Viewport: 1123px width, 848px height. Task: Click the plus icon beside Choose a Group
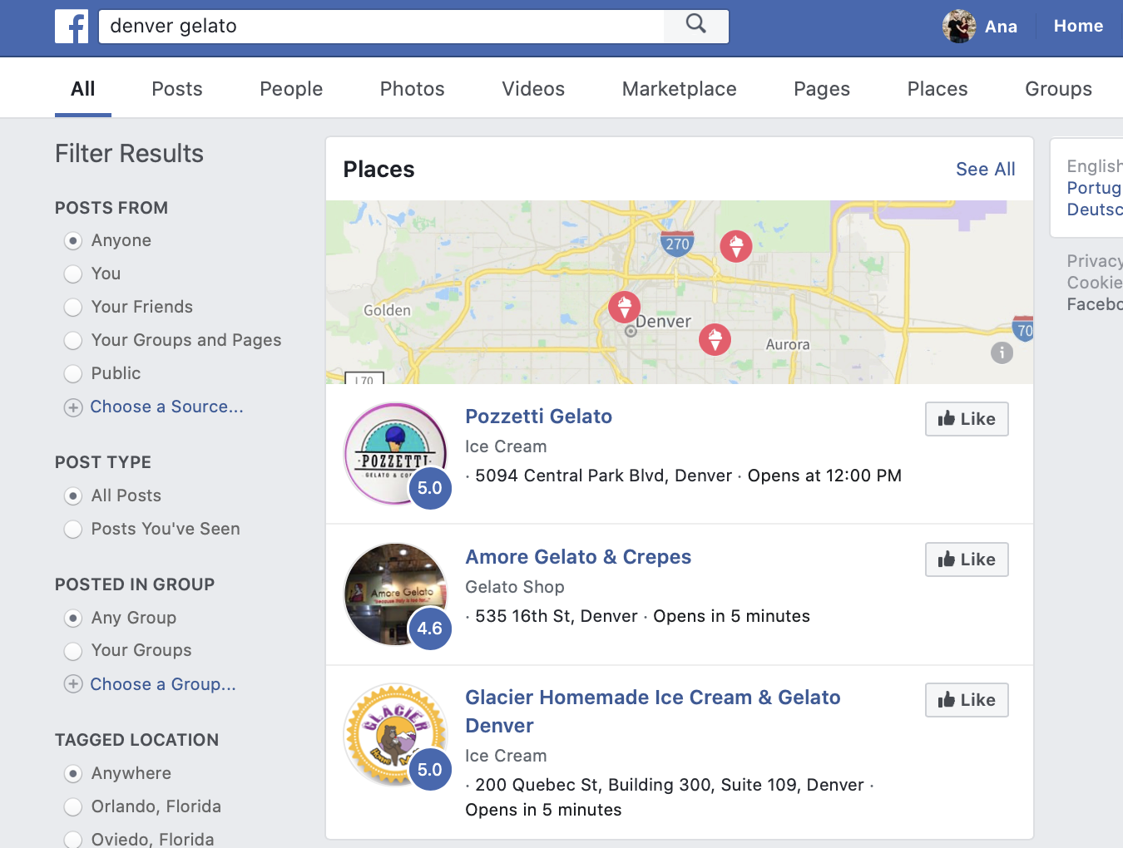click(x=73, y=684)
